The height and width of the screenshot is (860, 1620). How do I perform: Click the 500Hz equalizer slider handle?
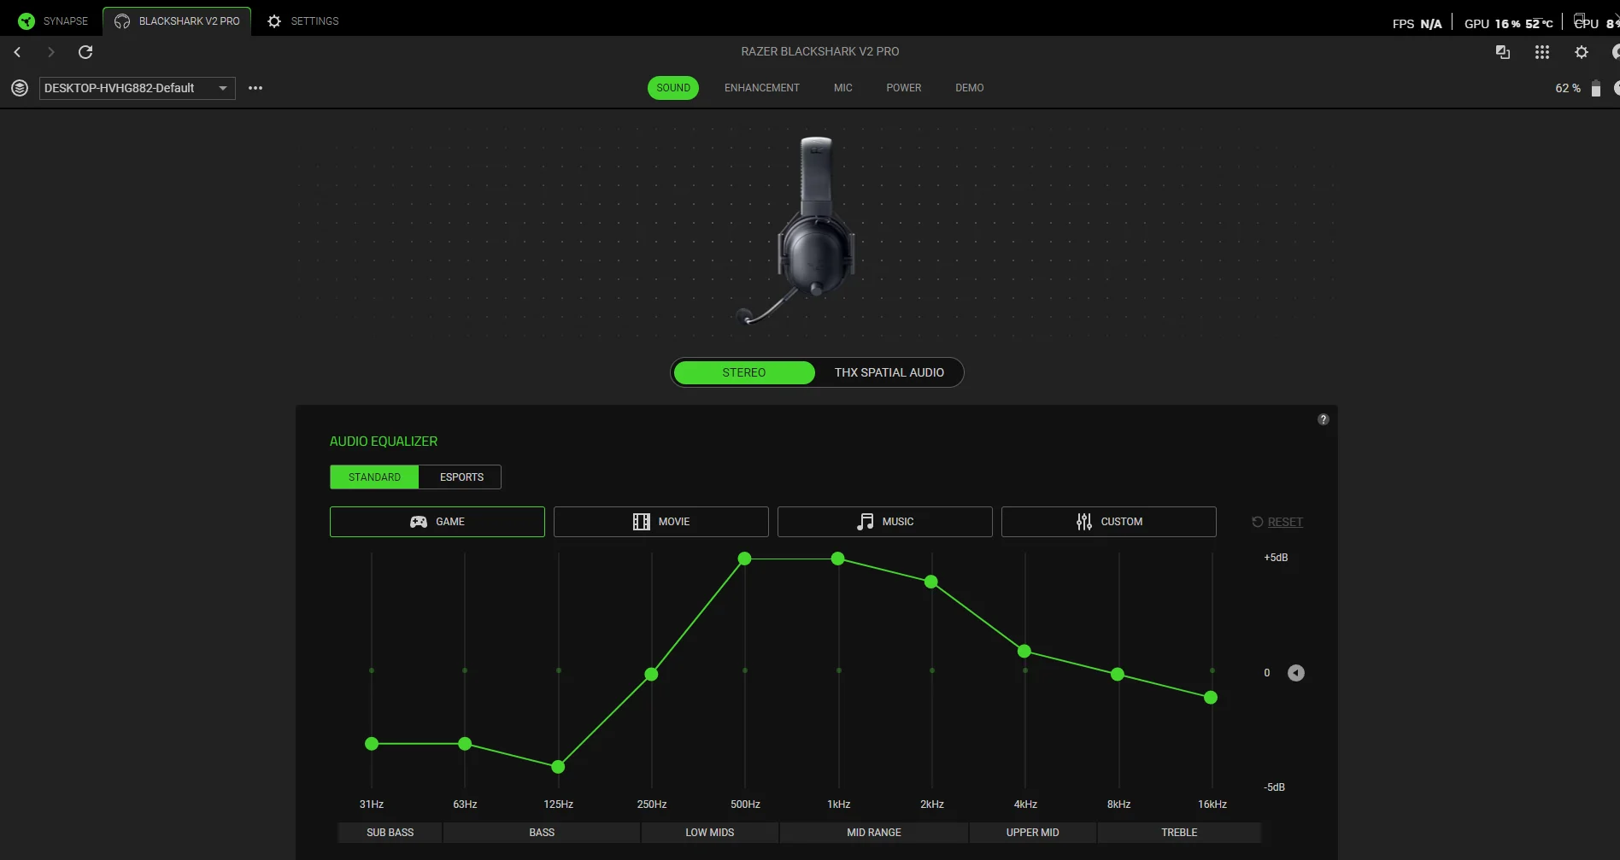[744, 559]
